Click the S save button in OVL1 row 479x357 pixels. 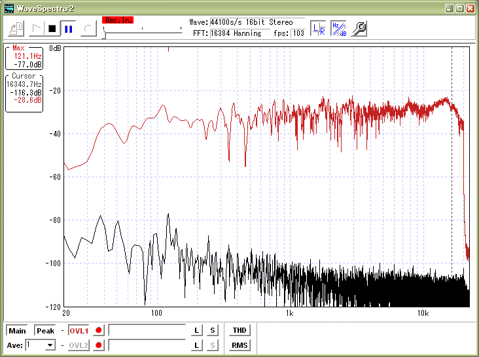(x=212, y=331)
